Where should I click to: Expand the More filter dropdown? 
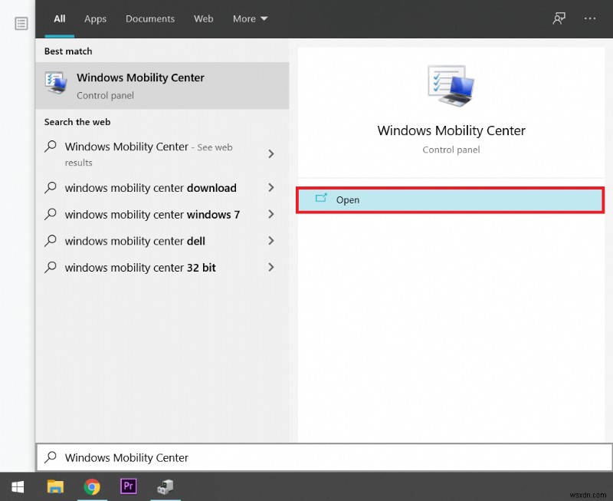click(250, 18)
